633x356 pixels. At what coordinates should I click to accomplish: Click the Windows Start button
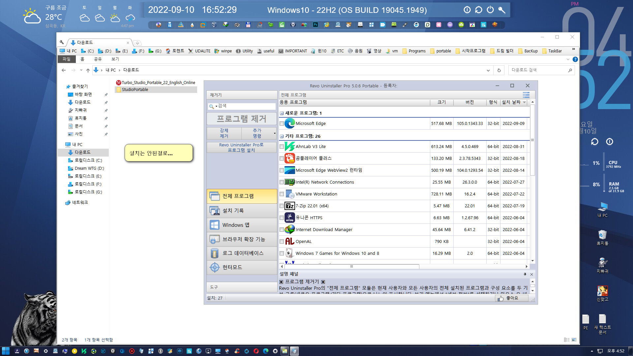[6, 351]
